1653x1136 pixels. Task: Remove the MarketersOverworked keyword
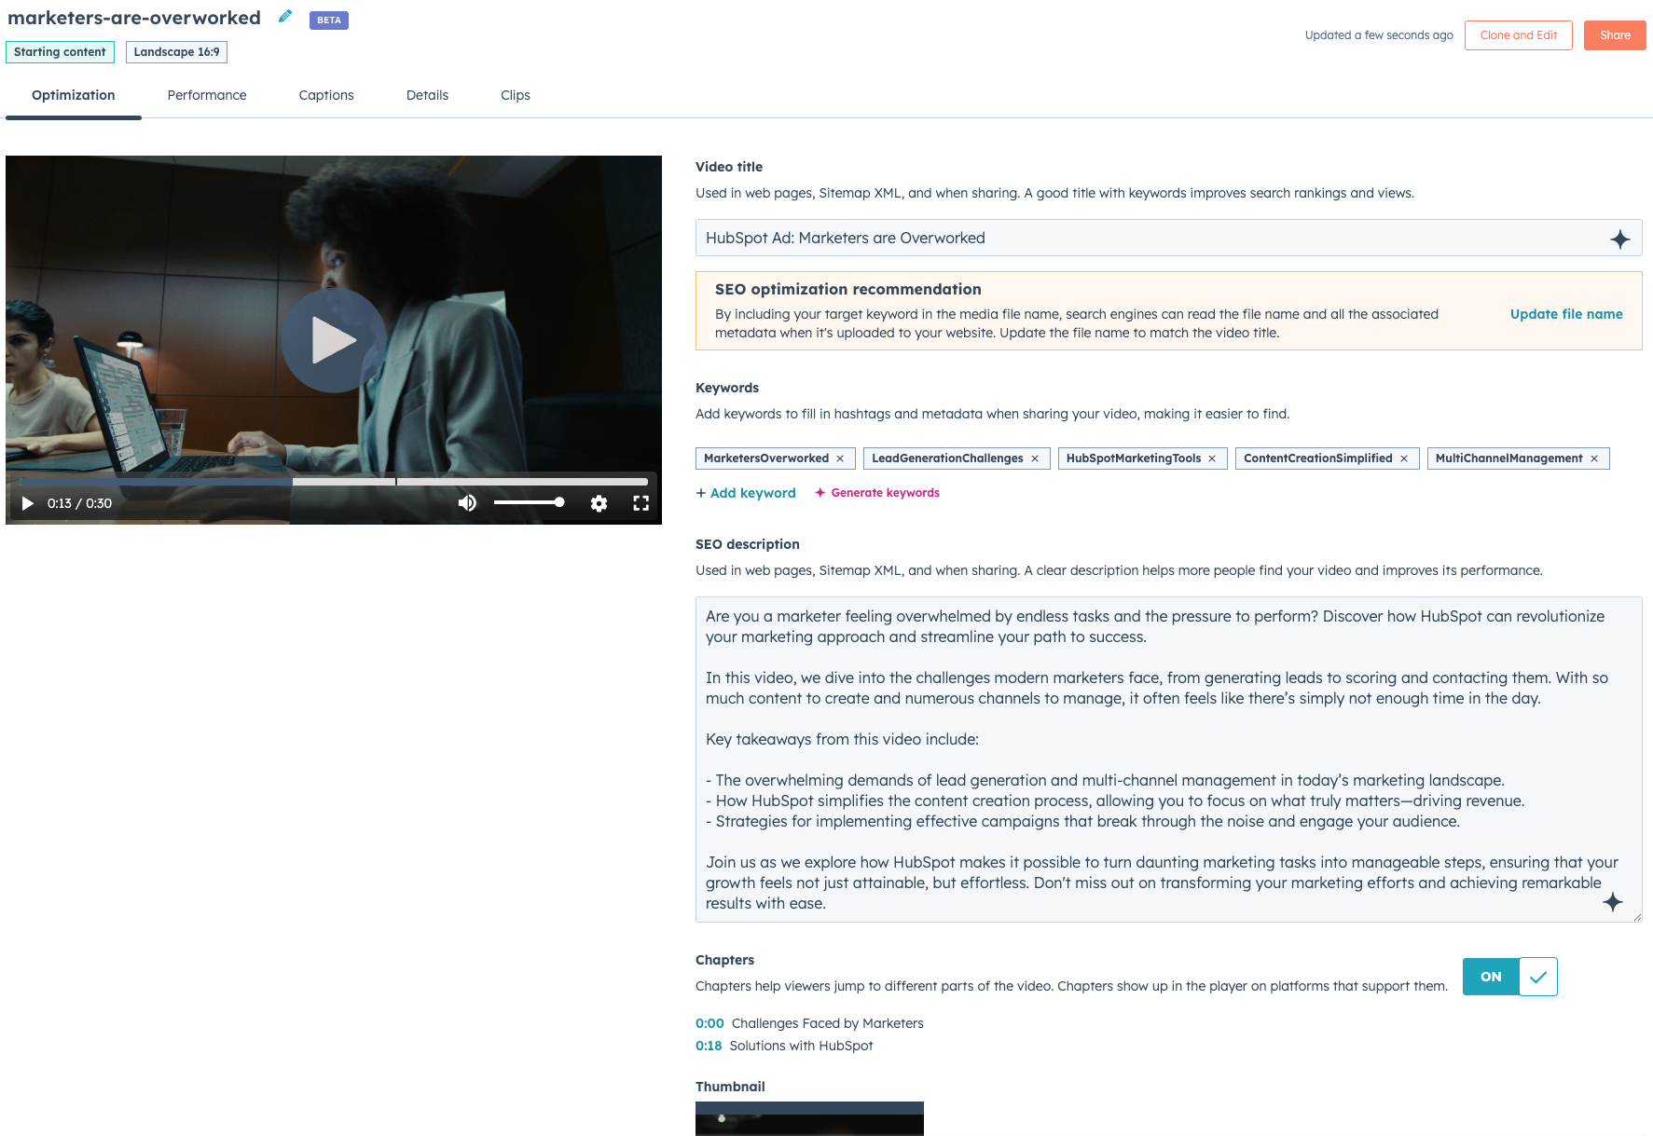(x=842, y=458)
